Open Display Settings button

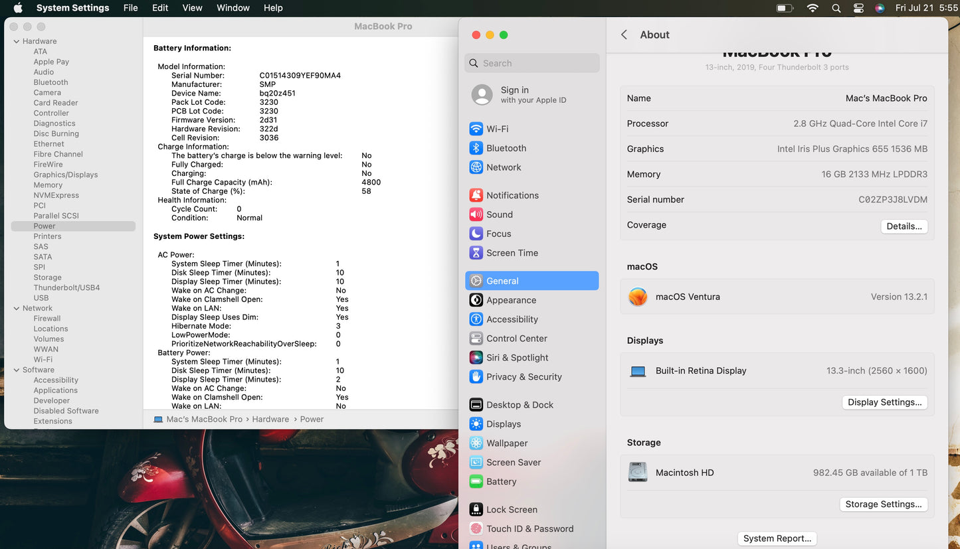coord(884,402)
